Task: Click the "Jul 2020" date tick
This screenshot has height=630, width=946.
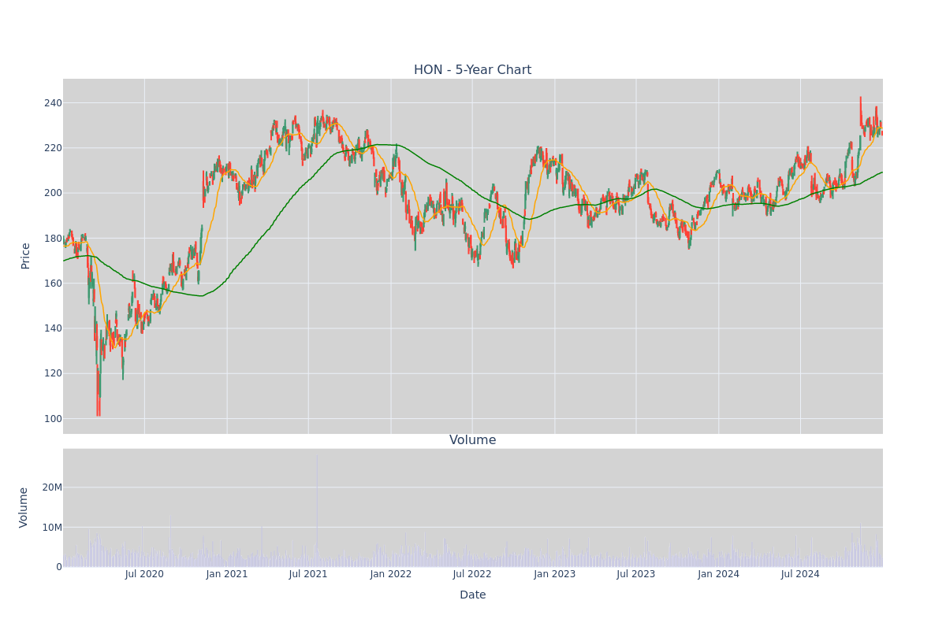Action: (144, 574)
